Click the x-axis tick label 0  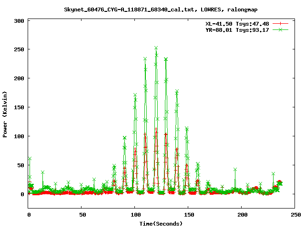coord(29,215)
